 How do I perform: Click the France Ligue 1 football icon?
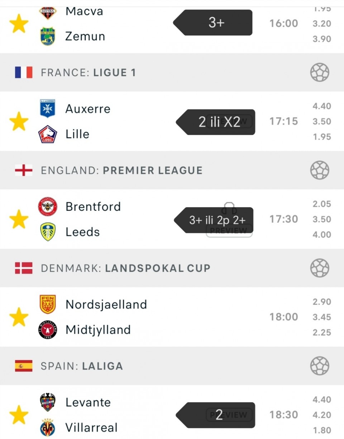(x=319, y=73)
